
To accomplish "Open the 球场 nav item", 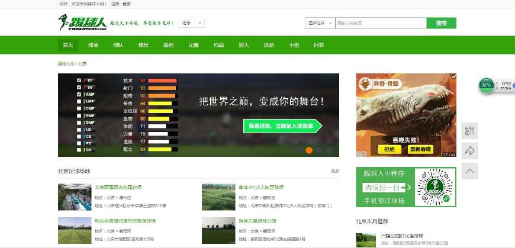I will click(93, 45).
